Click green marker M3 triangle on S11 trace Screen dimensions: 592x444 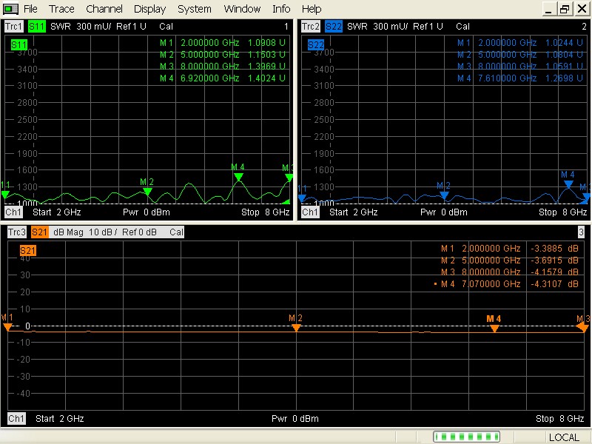pyautogui.click(x=289, y=177)
